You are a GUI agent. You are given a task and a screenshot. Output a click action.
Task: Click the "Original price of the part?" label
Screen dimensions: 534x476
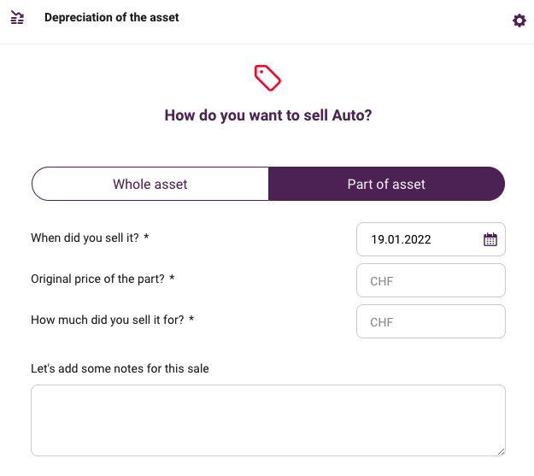click(x=97, y=279)
